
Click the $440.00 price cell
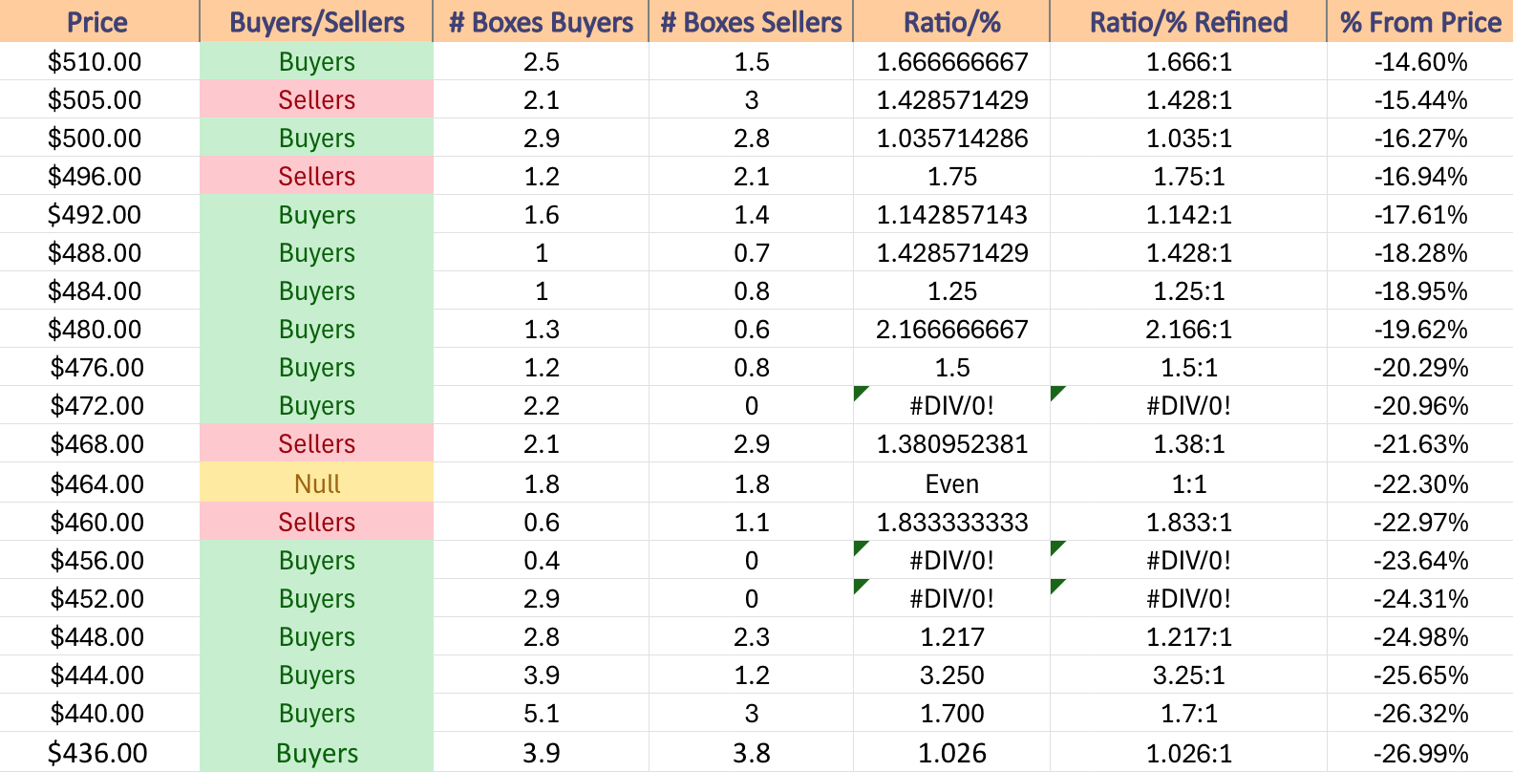[99, 713]
